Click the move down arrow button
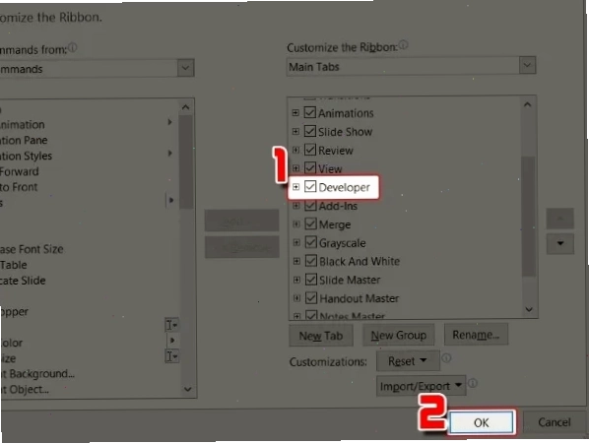Image resolution: width=589 pixels, height=444 pixels. [559, 243]
